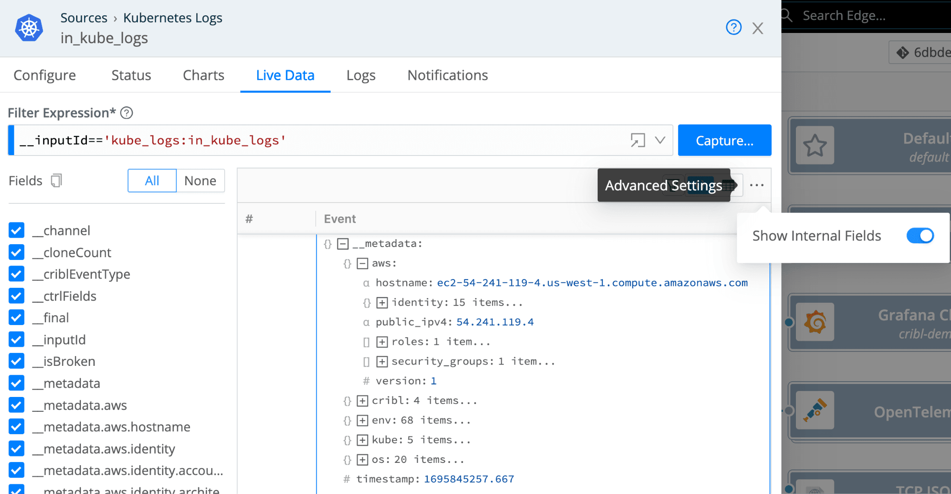Click the Filter Expression help icon
The height and width of the screenshot is (494, 951).
[x=126, y=113]
